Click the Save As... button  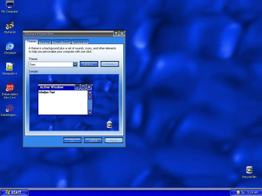(x=89, y=64)
